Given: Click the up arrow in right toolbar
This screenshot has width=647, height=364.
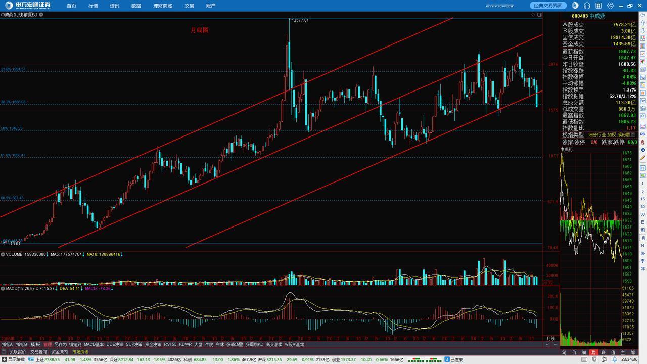Looking at the screenshot, I should tap(642, 23).
